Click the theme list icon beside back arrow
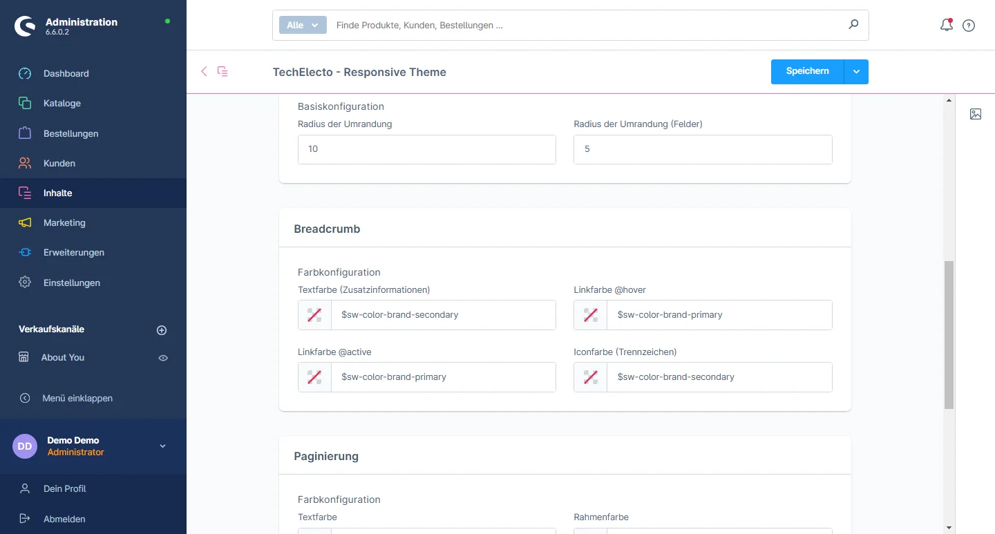The height and width of the screenshot is (534, 995). pos(222,71)
